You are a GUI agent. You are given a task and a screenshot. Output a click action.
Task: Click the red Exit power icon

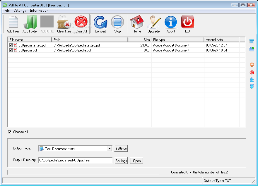[x=188, y=22]
